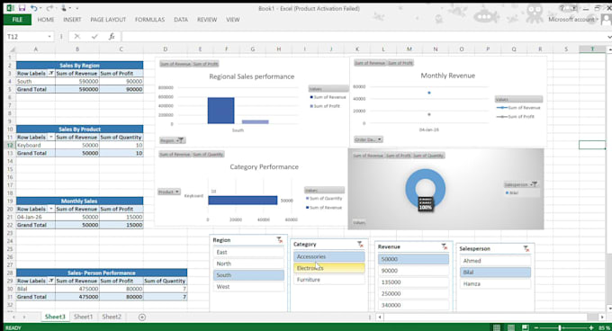Open the Name Box dropdown arrow
Screen dimensions: 612x331
point(49,37)
